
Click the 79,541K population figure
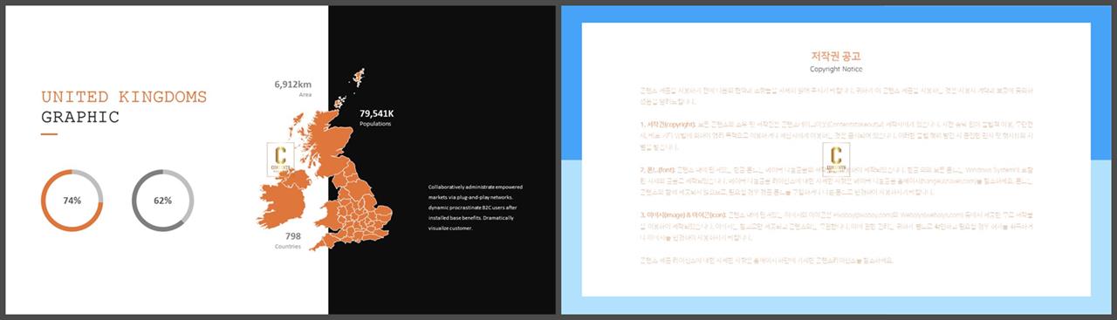tap(377, 113)
